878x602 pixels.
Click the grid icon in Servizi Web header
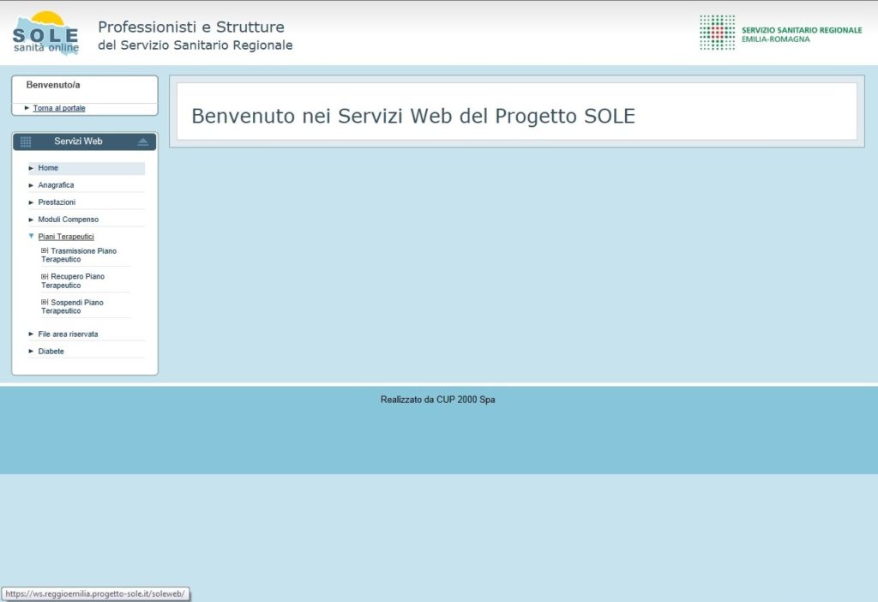pyautogui.click(x=26, y=141)
